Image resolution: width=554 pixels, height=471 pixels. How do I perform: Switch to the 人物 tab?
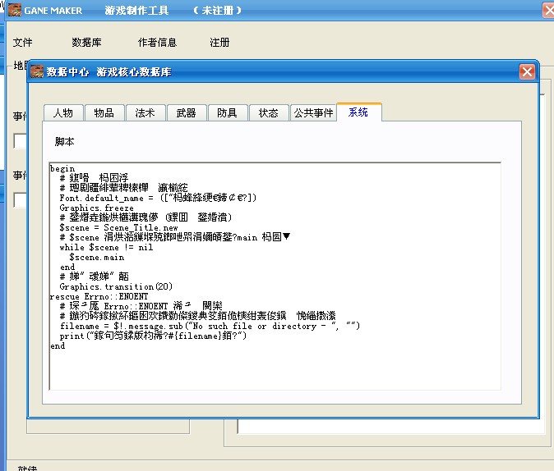63,113
